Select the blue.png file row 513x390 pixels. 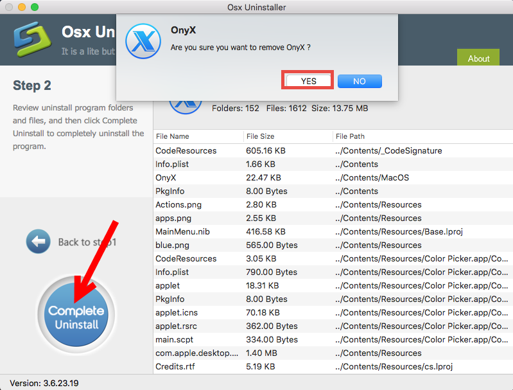point(333,245)
